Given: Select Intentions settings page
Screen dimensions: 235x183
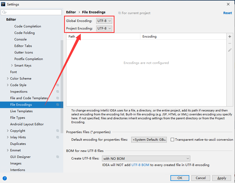Looking at the screenshot, I should pos(18,170).
